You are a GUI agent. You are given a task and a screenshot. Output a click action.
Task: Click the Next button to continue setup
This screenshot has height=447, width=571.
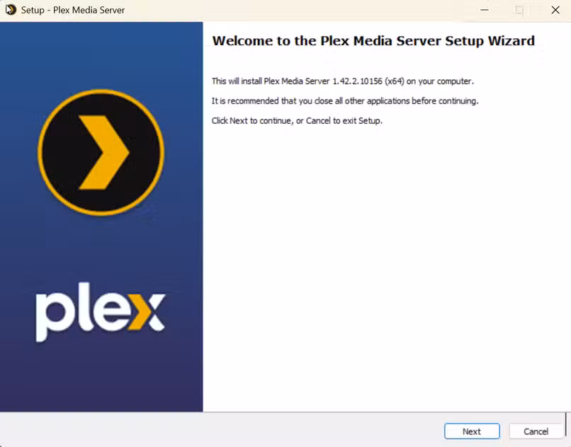pos(472,431)
